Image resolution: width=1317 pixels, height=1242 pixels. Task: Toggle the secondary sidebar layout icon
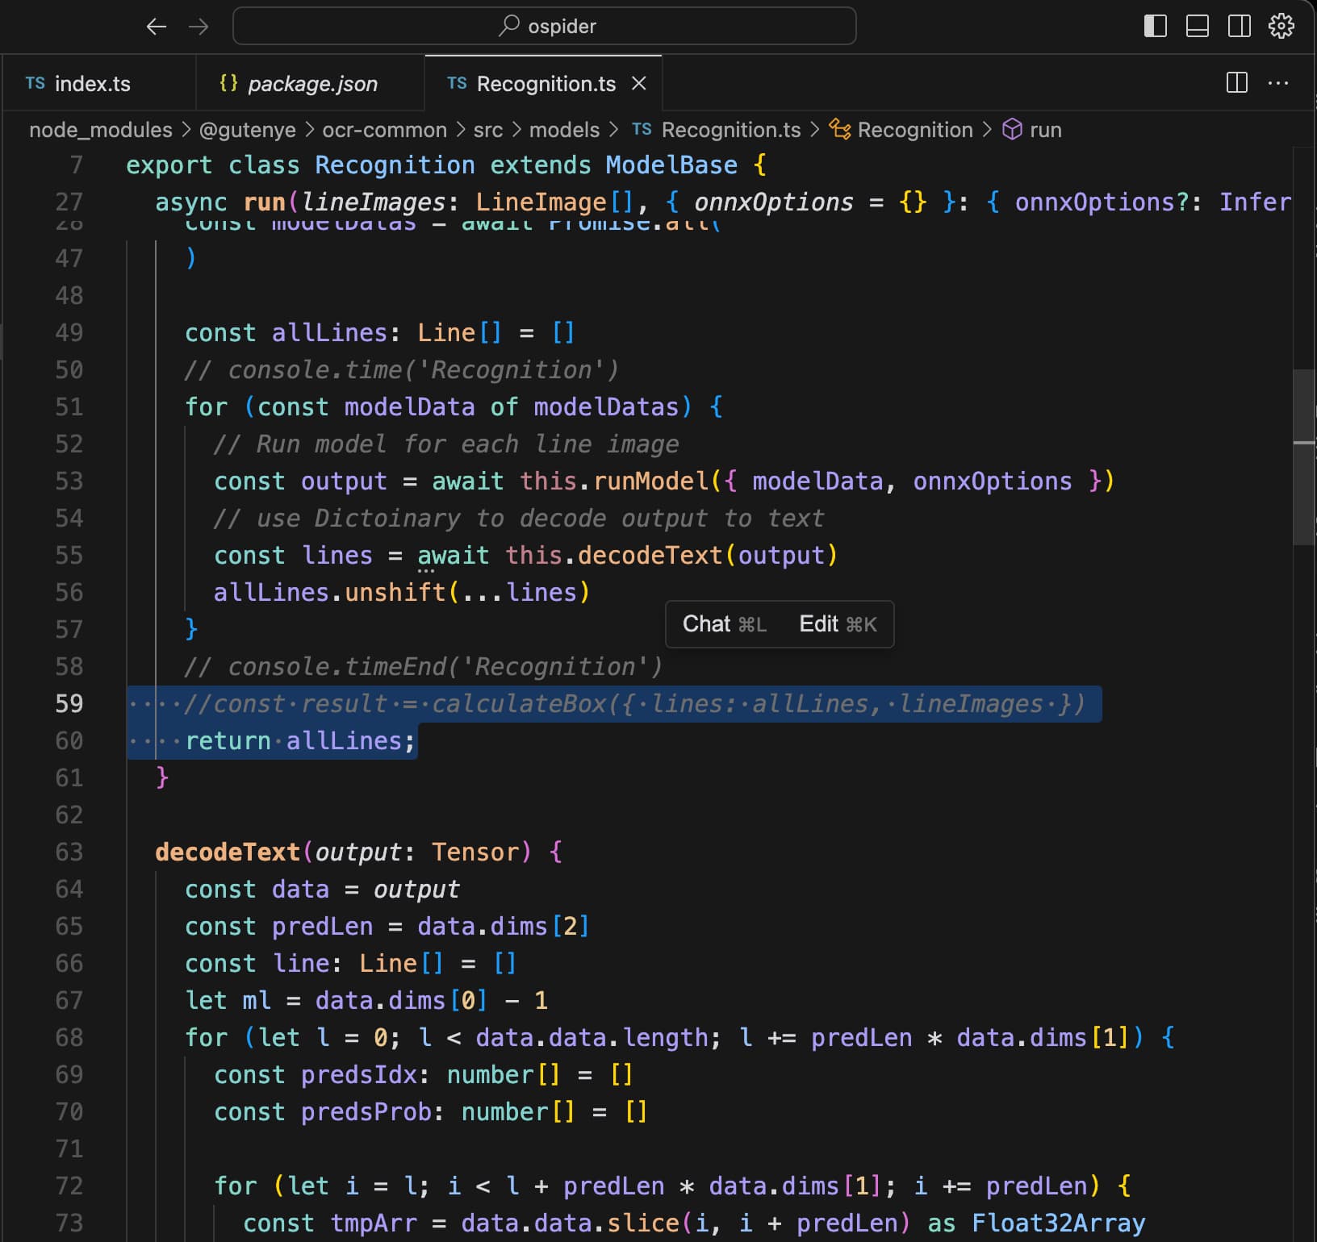click(1239, 27)
